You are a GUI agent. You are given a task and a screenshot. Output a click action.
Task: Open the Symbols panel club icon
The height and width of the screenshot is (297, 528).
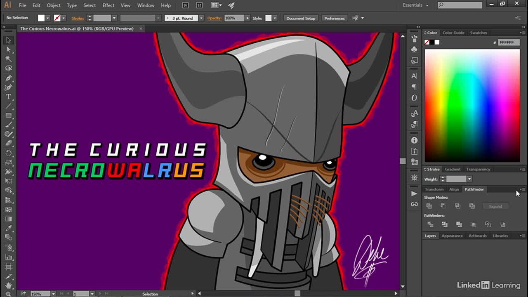[x=414, y=49]
